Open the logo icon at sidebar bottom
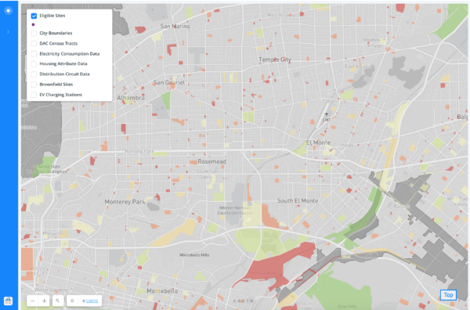The width and height of the screenshot is (470, 310). point(8,301)
